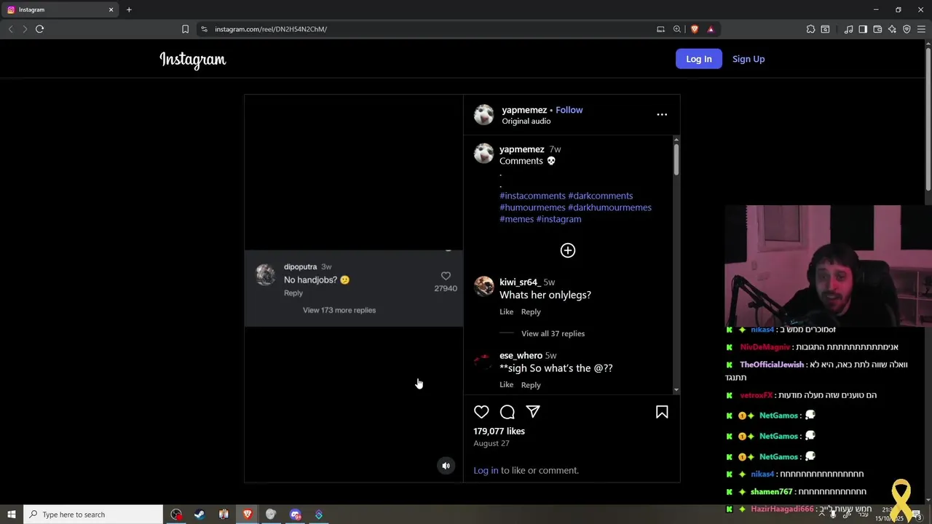932x524 pixels.
Task: Open Brave Rewards triangle icon
Action: click(x=711, y=29)
